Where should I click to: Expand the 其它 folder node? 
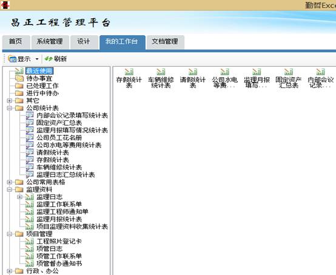click(9, 100)
